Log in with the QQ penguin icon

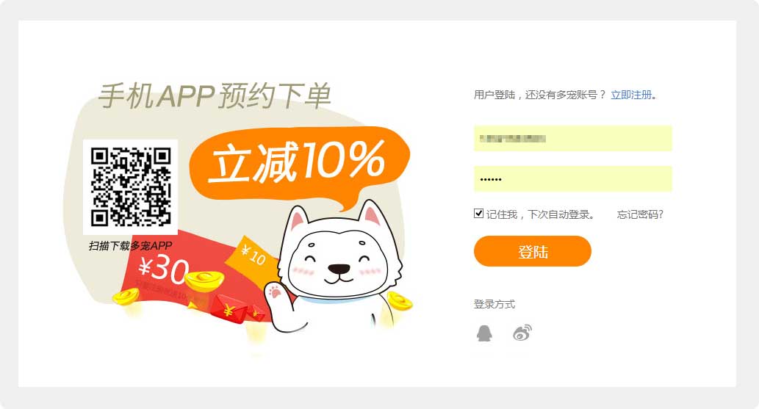(x=484, y=333)
